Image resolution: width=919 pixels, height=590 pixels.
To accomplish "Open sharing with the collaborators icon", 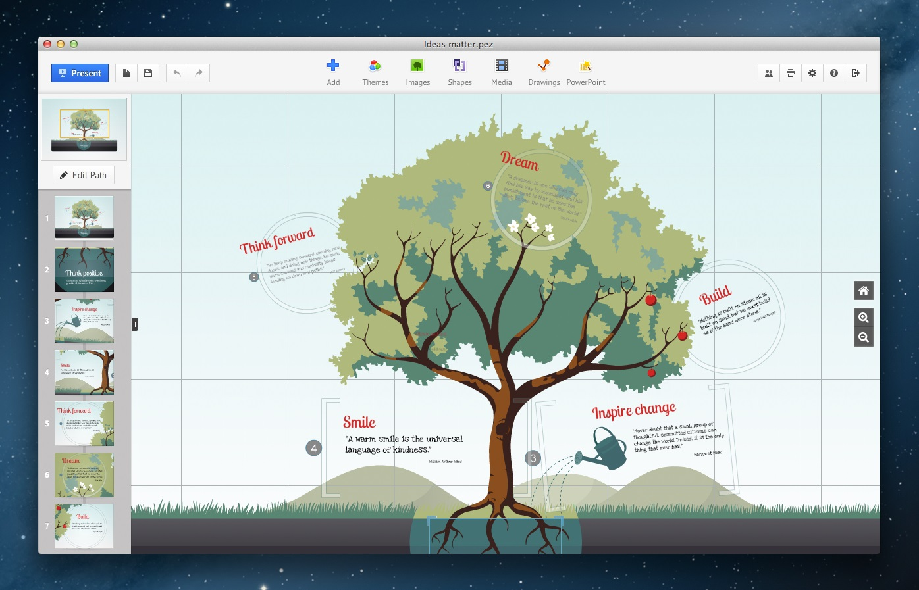I will point(768,73).
